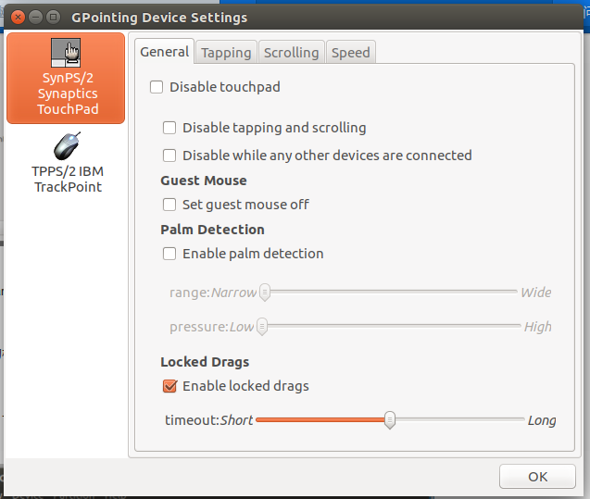Minimize the settings window
The width and height of the screenshot is (590, 499).
[x=36, y=18]
